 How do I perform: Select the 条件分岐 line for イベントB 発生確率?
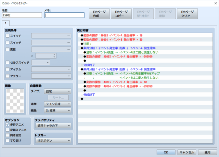145,69
